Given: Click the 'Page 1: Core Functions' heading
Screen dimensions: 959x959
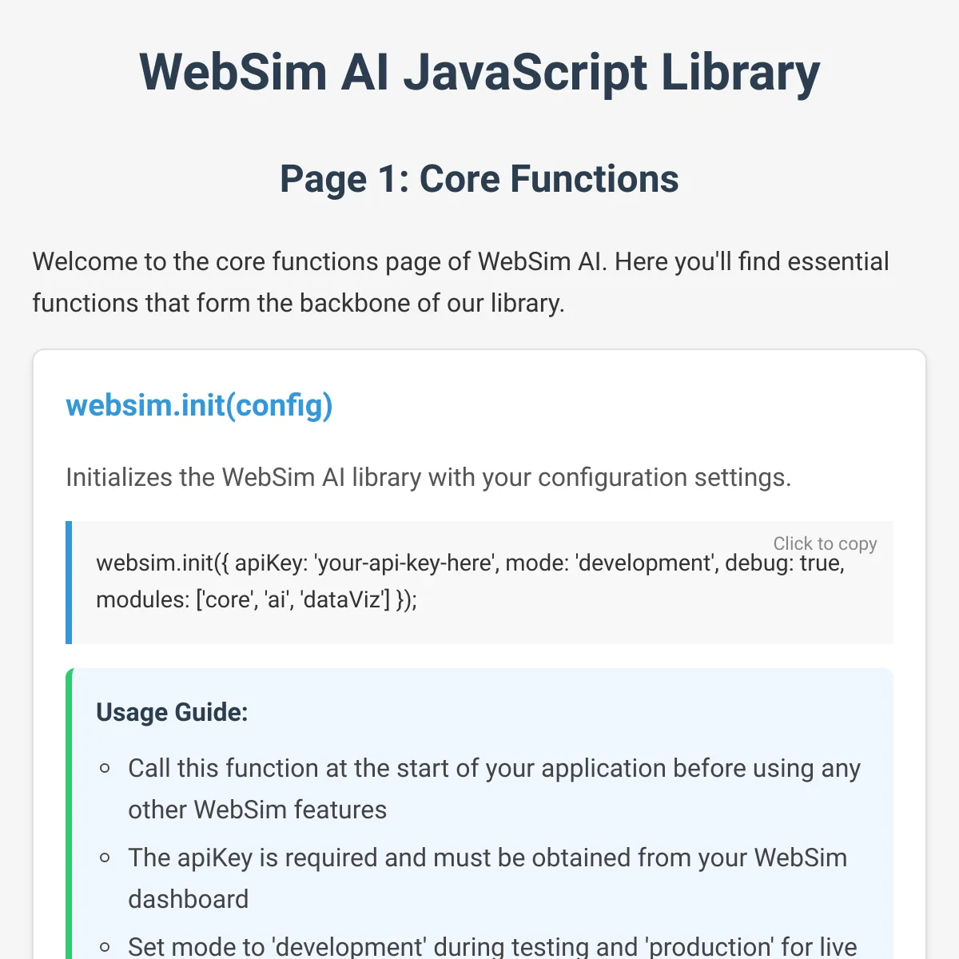Looking at the screenshot, I should pyautogui.click(x=479, y=179).
